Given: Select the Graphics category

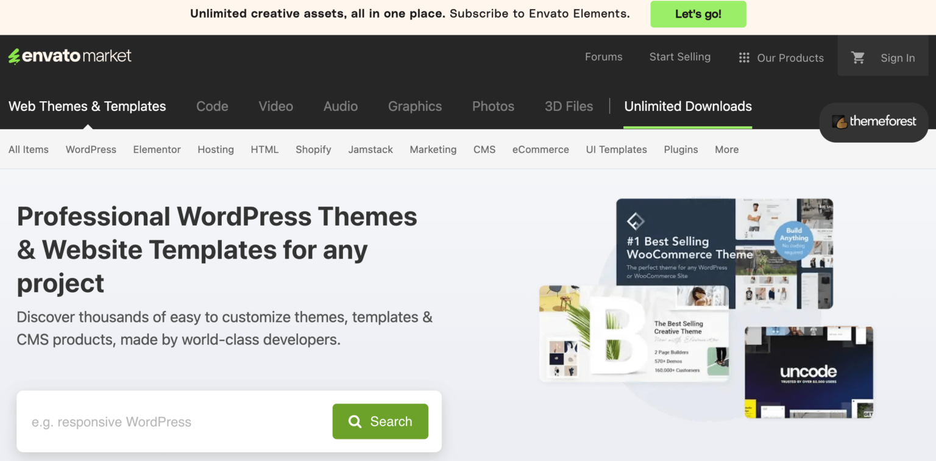Looking at the screenshot, I should (x=415, y=106).
